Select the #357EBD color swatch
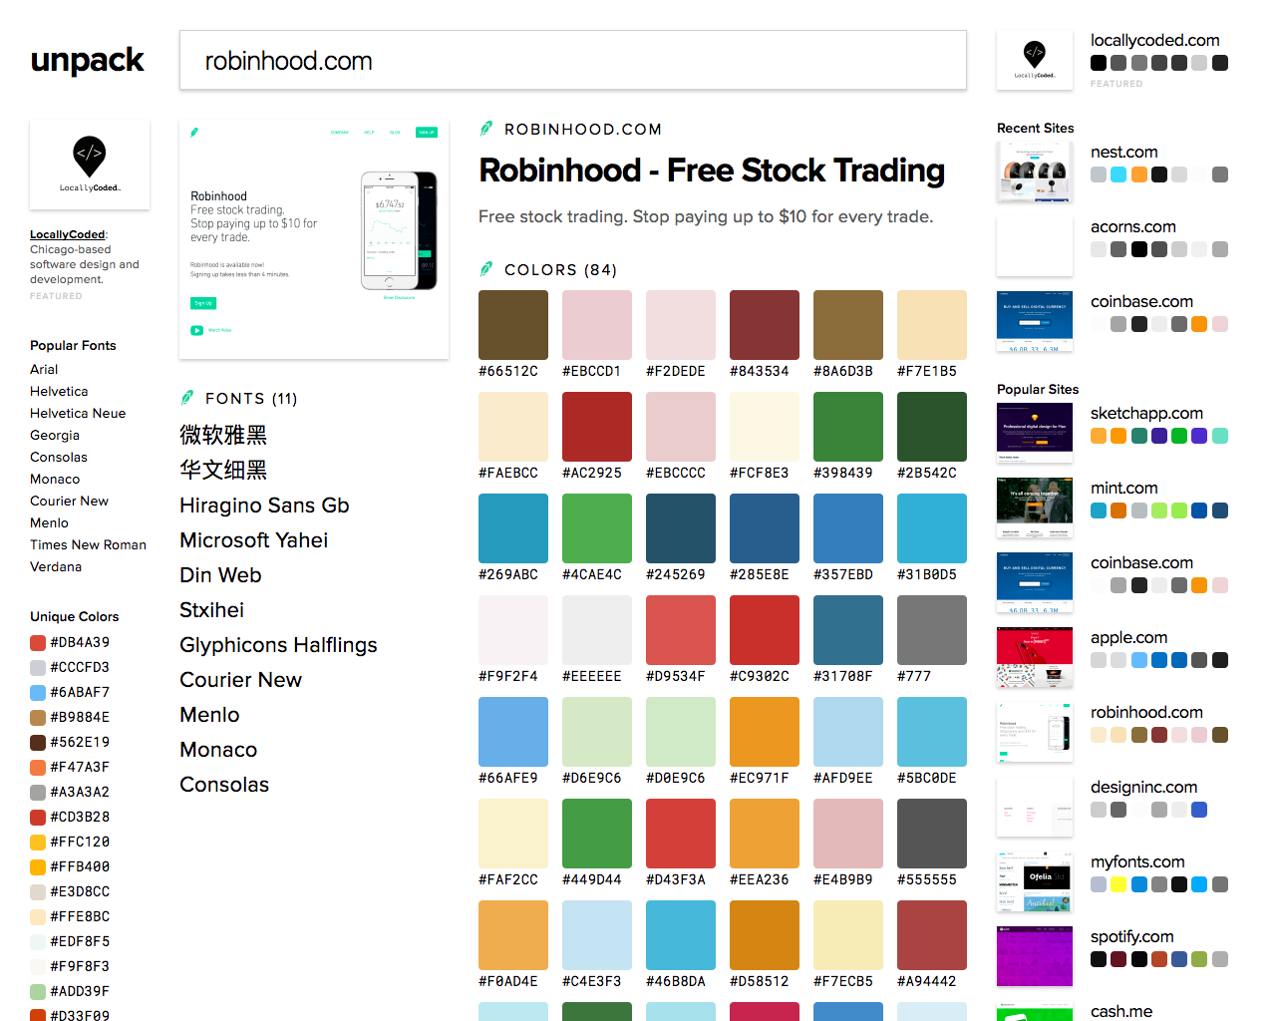Viewport: 1276px width, 1021px height. (x=848, y=528)
